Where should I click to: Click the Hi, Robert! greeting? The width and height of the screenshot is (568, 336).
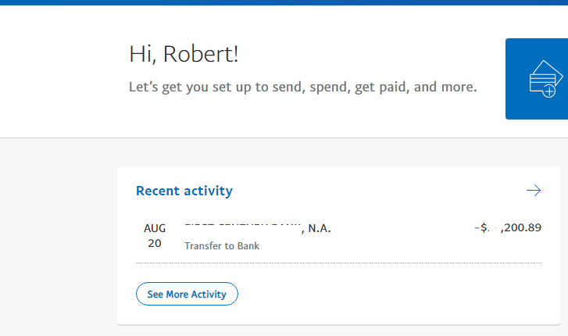pyautogui.click(x=184, y=55)
